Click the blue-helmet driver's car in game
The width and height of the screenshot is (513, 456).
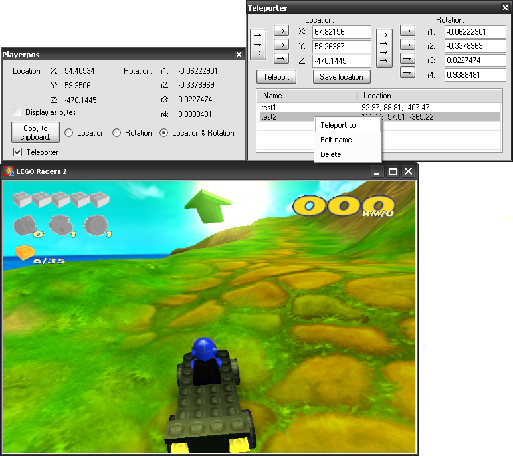pos(209,396)
